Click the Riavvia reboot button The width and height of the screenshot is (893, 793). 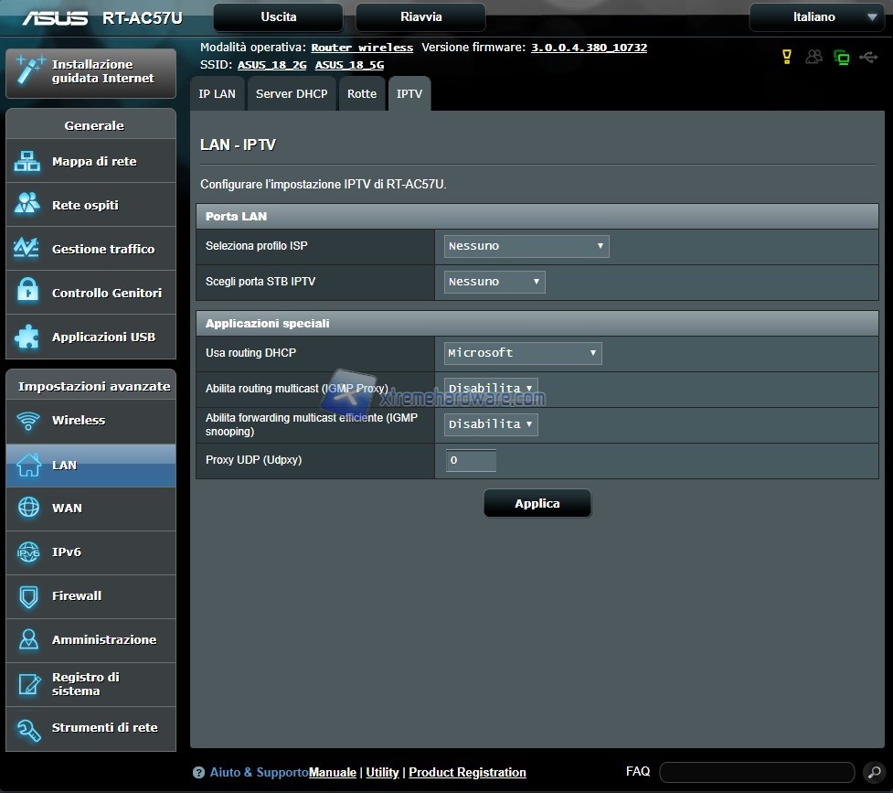[x=420, y=17]
